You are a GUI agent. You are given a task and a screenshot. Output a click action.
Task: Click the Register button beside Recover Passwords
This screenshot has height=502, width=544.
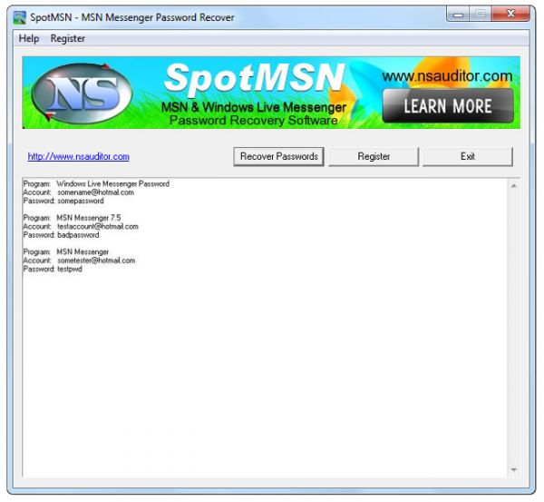pyautogui.click(x=374, y=157)
